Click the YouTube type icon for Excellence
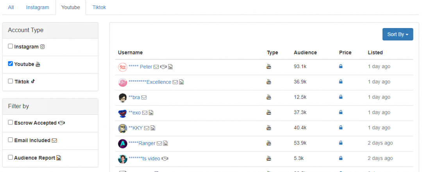The image size is (422, 172). [268, 82]
